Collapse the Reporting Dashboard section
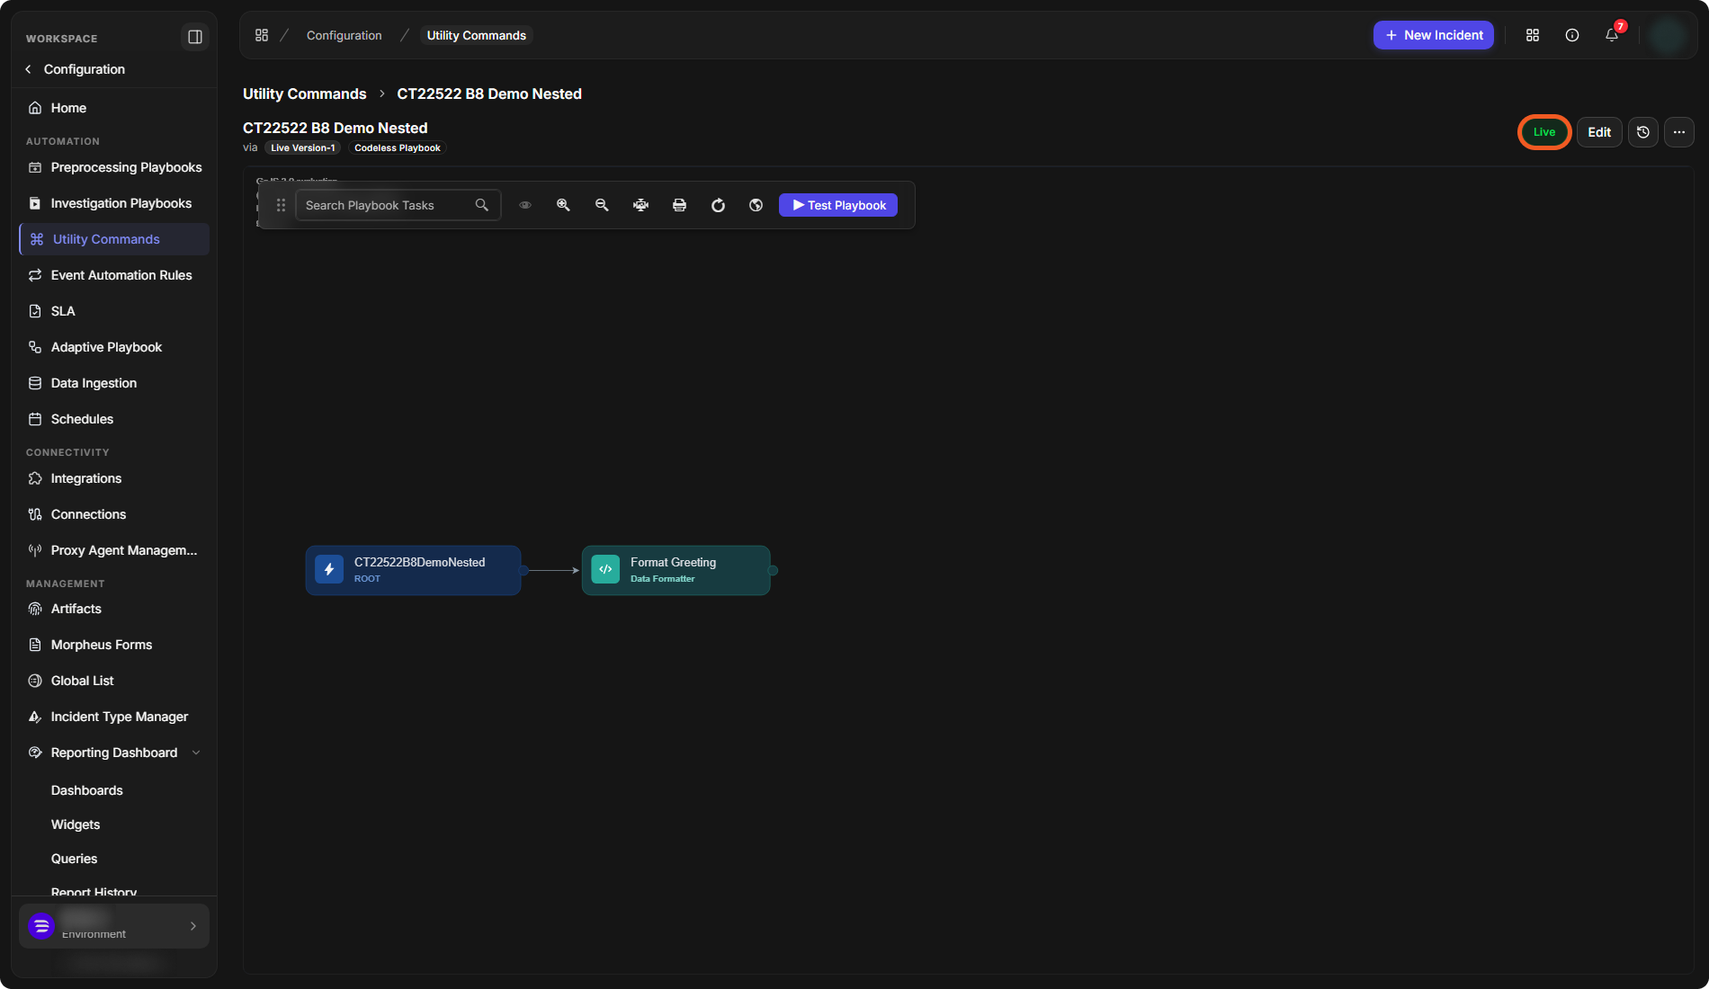The width and height of the screenshot is (1709, 989). coord(114,753)
